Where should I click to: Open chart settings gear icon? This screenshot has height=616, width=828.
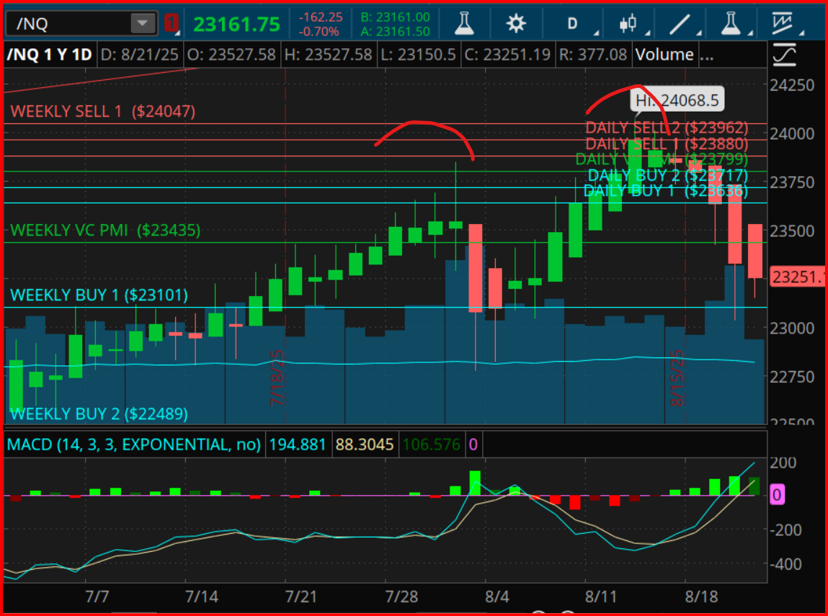point(515,24)
